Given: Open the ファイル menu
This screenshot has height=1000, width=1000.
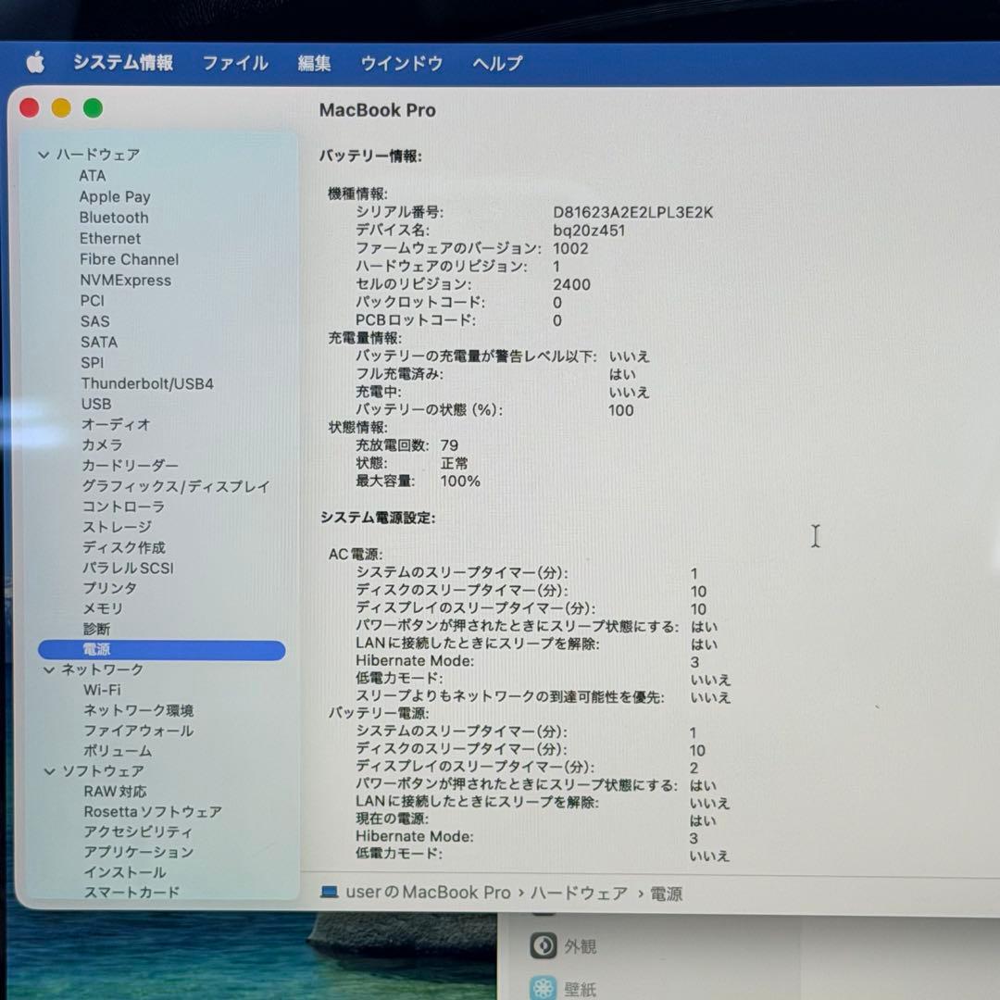Looking at the screenshot, I should click(234, 63).
